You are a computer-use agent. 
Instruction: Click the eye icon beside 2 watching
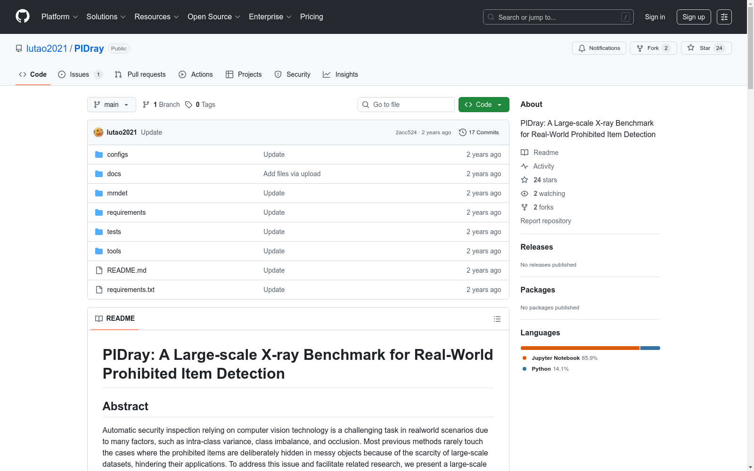pyautogui.click(x=525, y=194)
